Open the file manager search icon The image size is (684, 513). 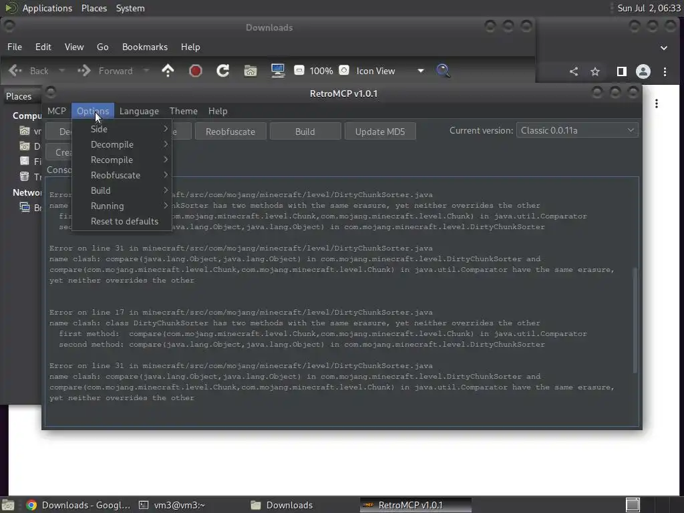[x=443, y=71]
